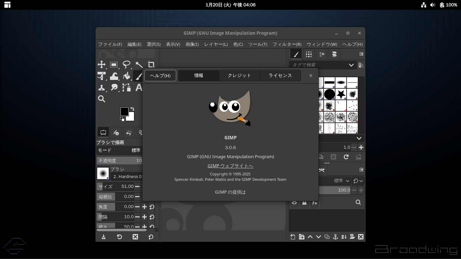Switch to the クレジット tab
461x259 pixels.
point(239,76)
